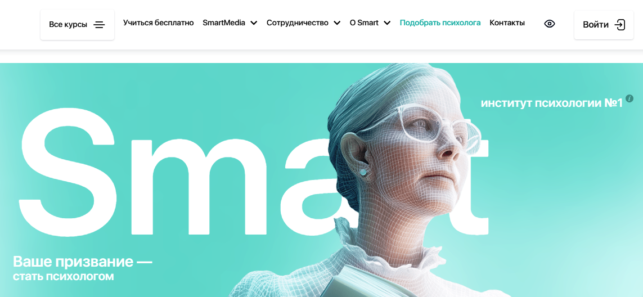Click the Все курсы button label
This screenshot has height=297, width=643.
point(68,25)
